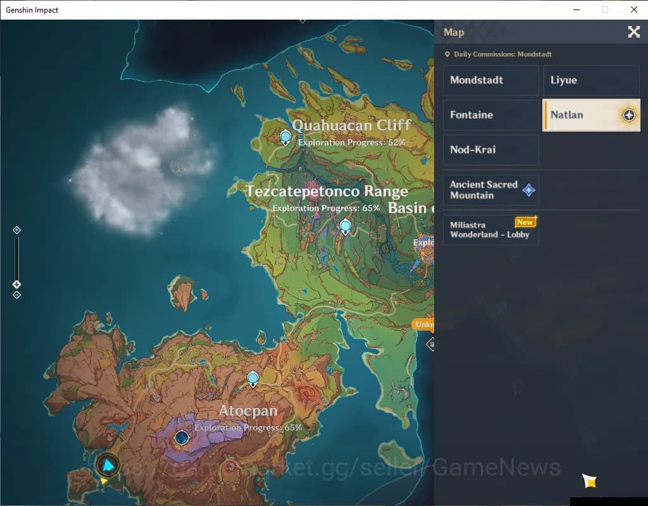Click the Quahuacan Cliff map label
The width and height of the screenshot is (648, 506).
[x=352, y=125]
